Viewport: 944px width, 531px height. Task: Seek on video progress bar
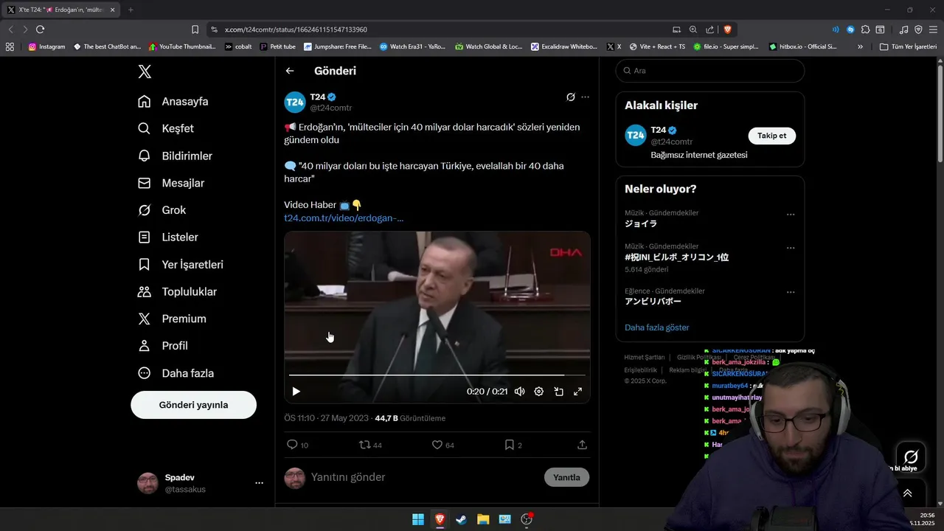437,375
